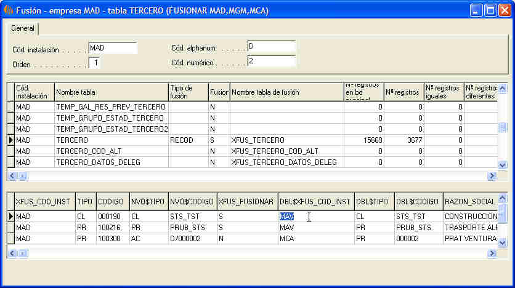Maximize the Fusión window
This screenshot has height=288, width=515.
(490, 10)
